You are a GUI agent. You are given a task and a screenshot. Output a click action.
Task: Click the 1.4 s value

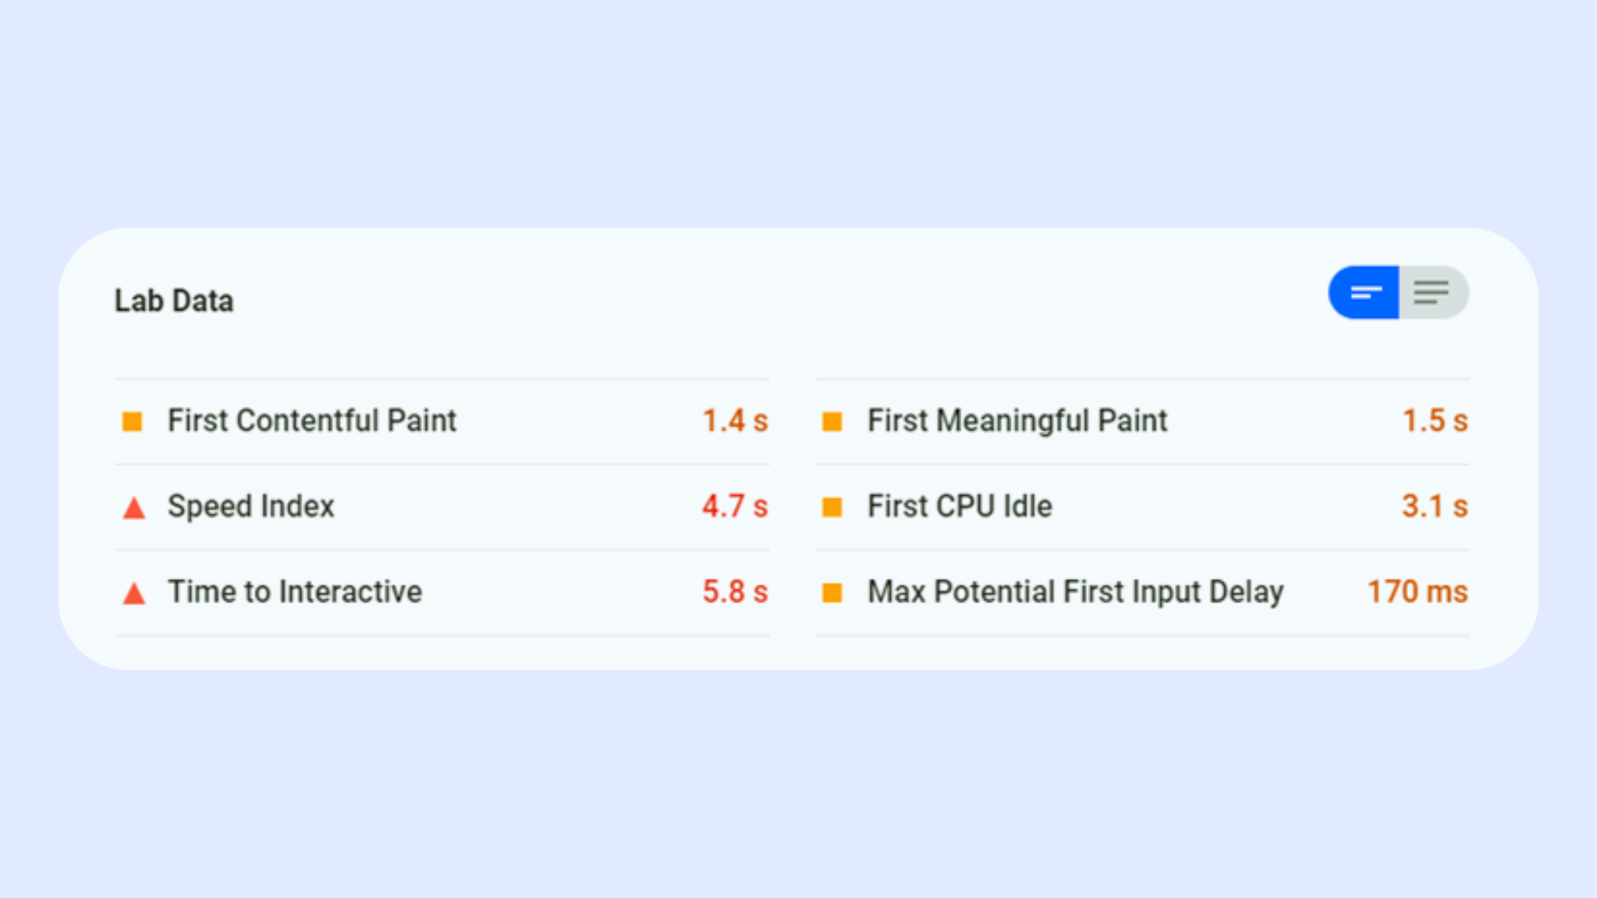pos(735,420)
